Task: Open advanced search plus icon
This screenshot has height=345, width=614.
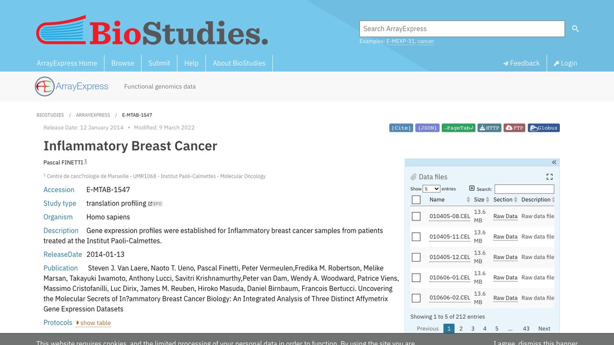Action: point(472,188)
